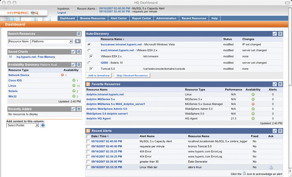
Task: Click the Network Device red alert icon
Action: point(62,75)
